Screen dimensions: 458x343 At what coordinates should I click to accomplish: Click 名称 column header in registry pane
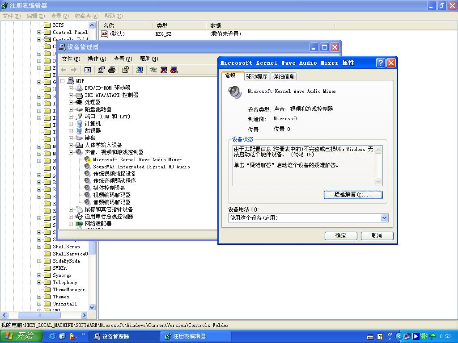tap(126, 25)
